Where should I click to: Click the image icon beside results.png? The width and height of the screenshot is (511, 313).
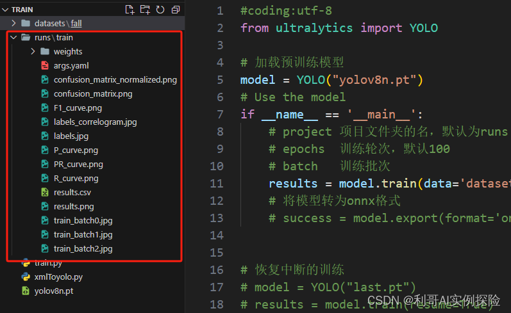45,206
